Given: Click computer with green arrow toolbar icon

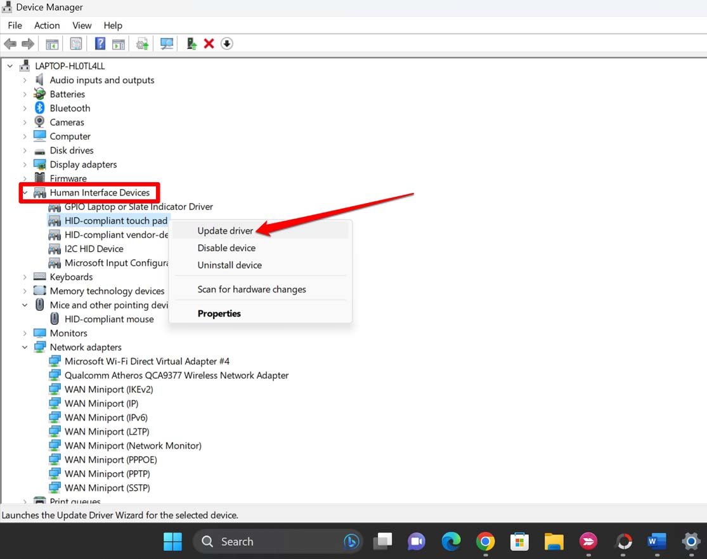Looking at the screenshot, I should click(191, 43).
